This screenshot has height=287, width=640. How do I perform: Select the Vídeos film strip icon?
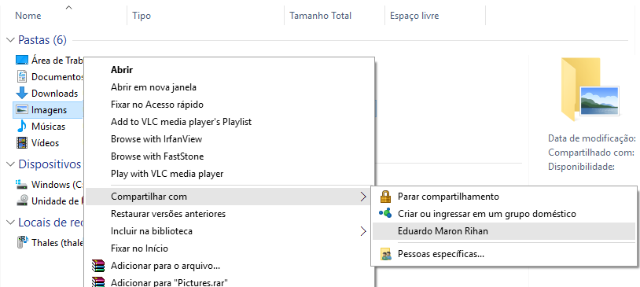tap(22, 143)
